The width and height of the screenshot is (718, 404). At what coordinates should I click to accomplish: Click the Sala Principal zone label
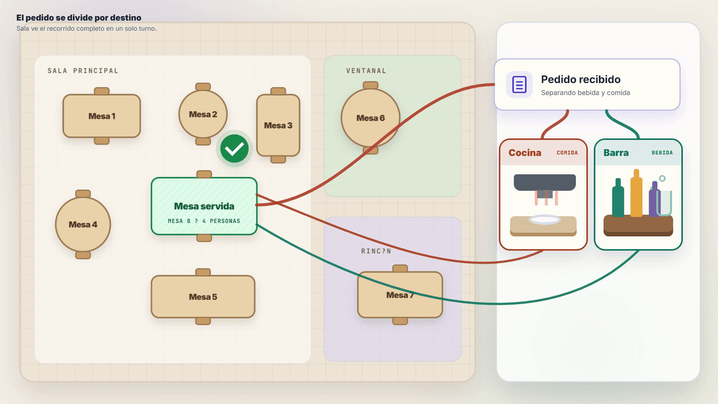click(83, 71)
